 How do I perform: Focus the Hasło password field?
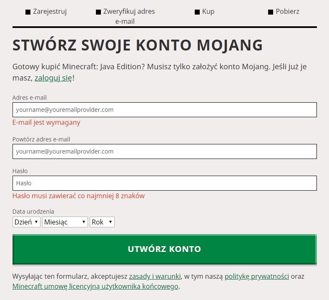164,183
